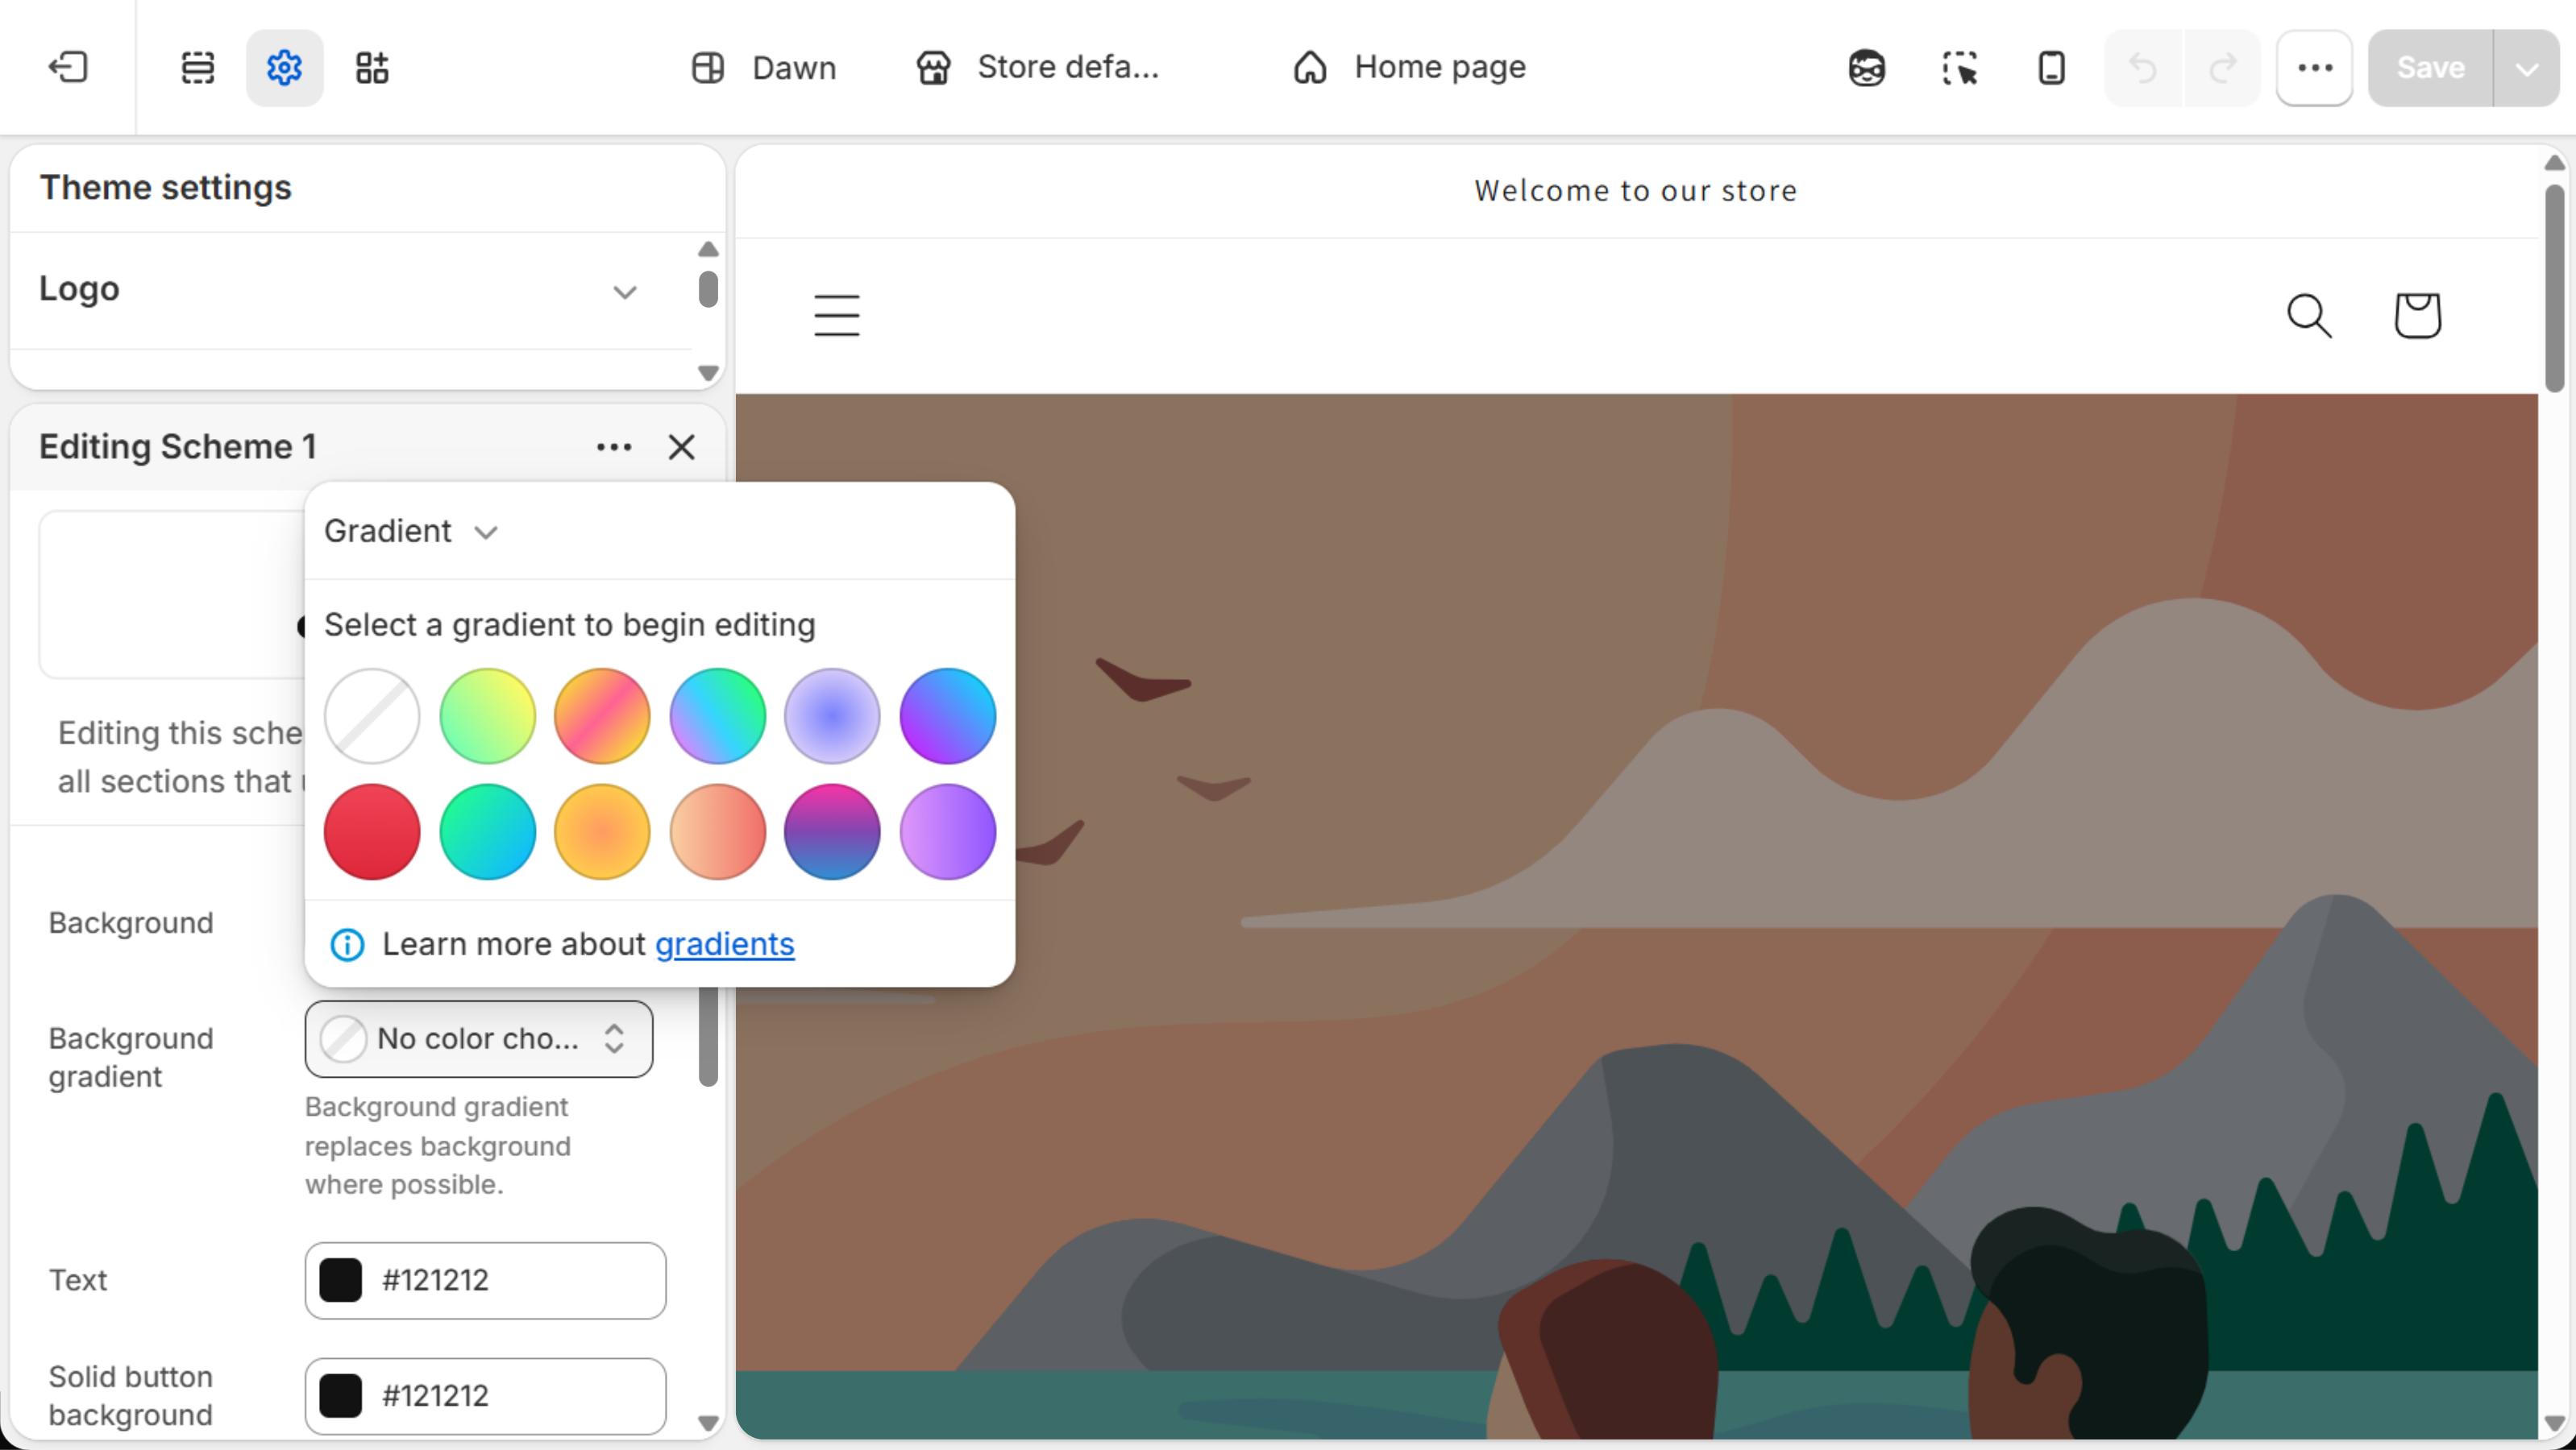Image resolution: width=2576 pixels, height=1450 pixels.
Task: Open the App embeds icon
Action: tap(372, 67)
